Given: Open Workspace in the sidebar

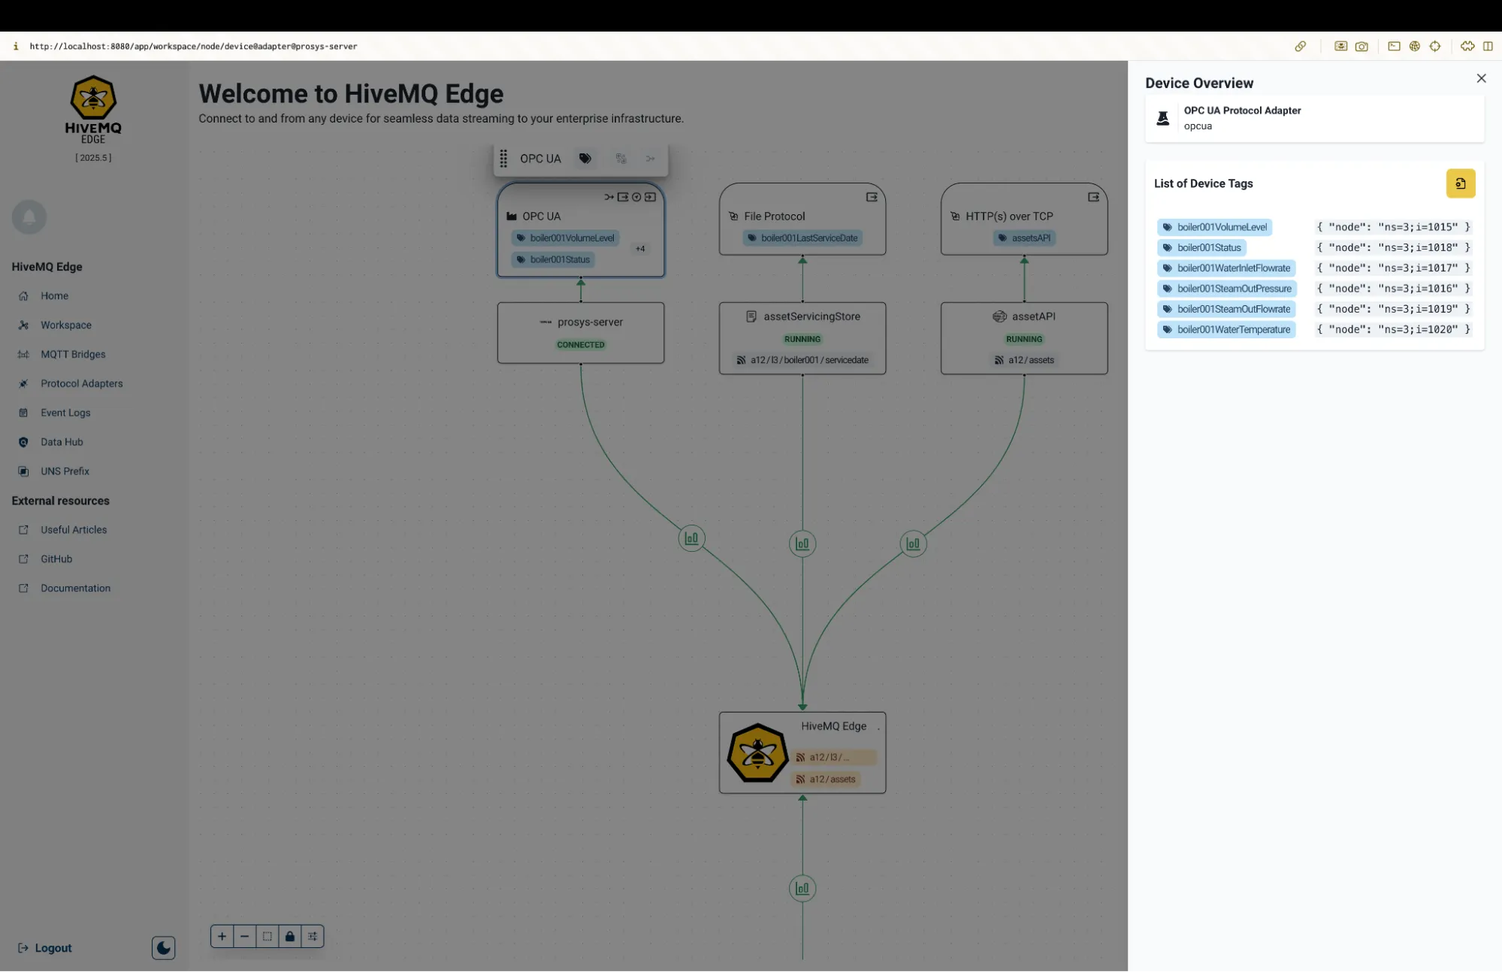Looking at the screenshot, I should pyautogui.click(x=66, y=326).
